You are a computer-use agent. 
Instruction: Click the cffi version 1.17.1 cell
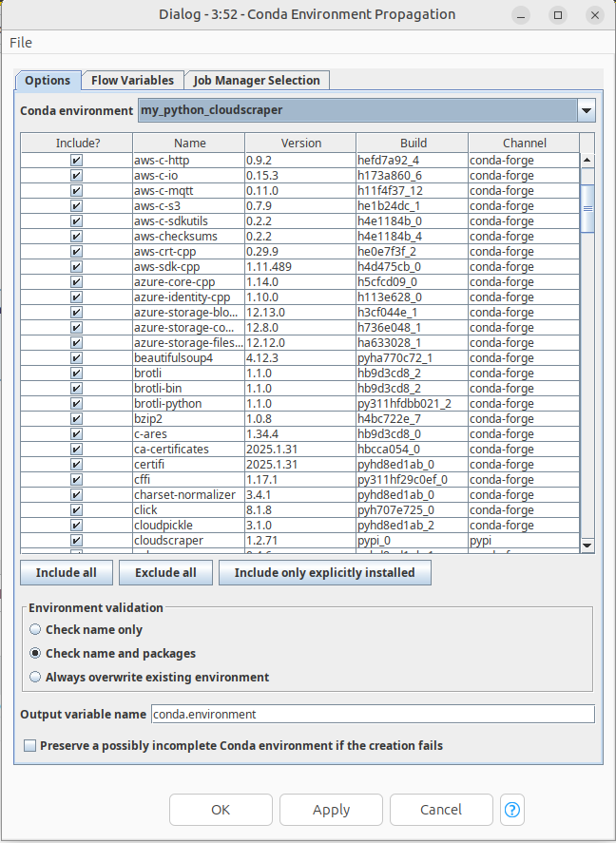tap(300, 480)
